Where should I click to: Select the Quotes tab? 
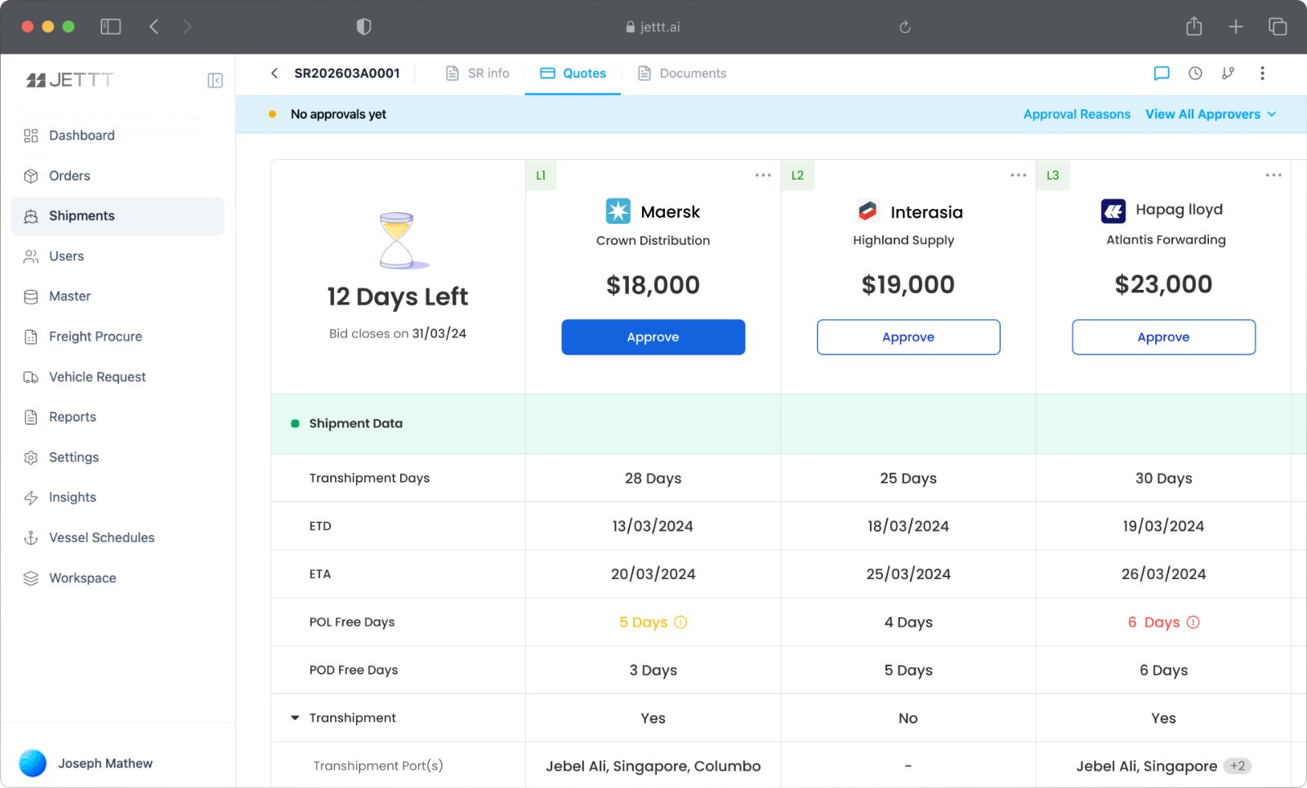573,73
